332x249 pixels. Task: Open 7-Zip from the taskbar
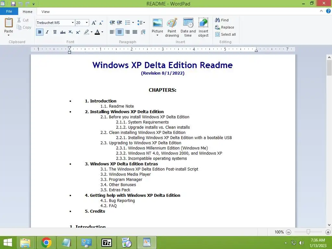click(106, 243)
